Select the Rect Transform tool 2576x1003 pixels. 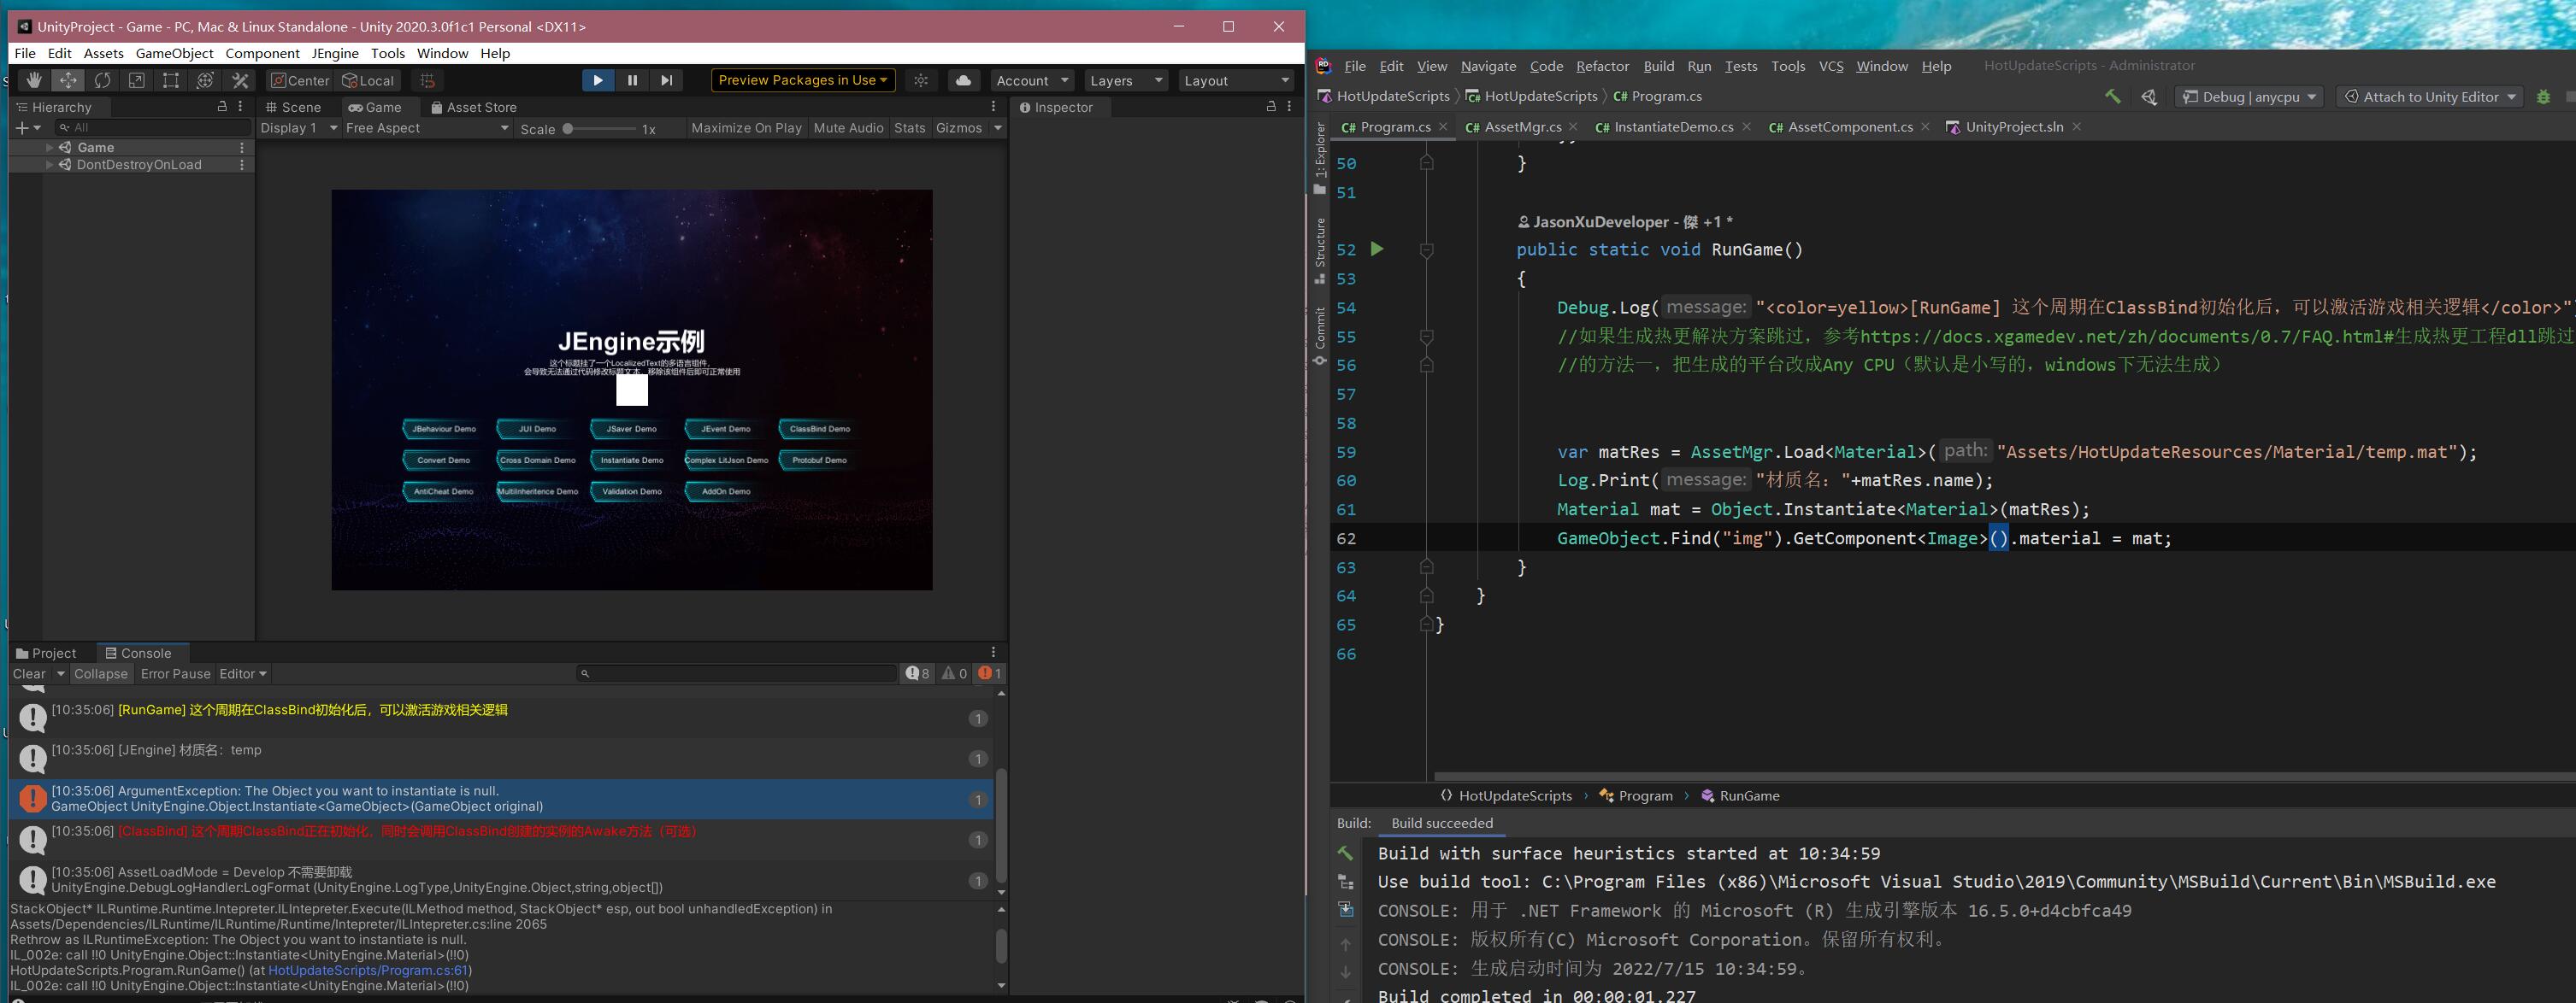pos(171,80)
